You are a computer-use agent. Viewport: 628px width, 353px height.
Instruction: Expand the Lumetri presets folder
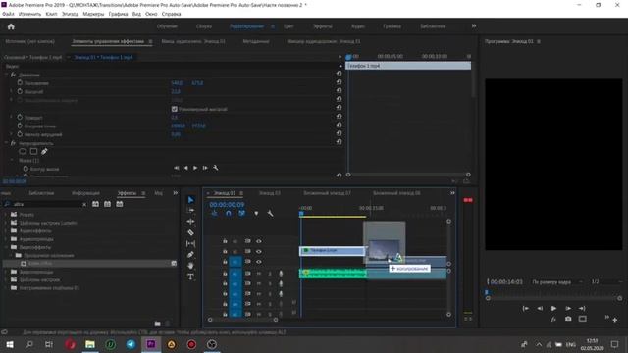[6, 223]
